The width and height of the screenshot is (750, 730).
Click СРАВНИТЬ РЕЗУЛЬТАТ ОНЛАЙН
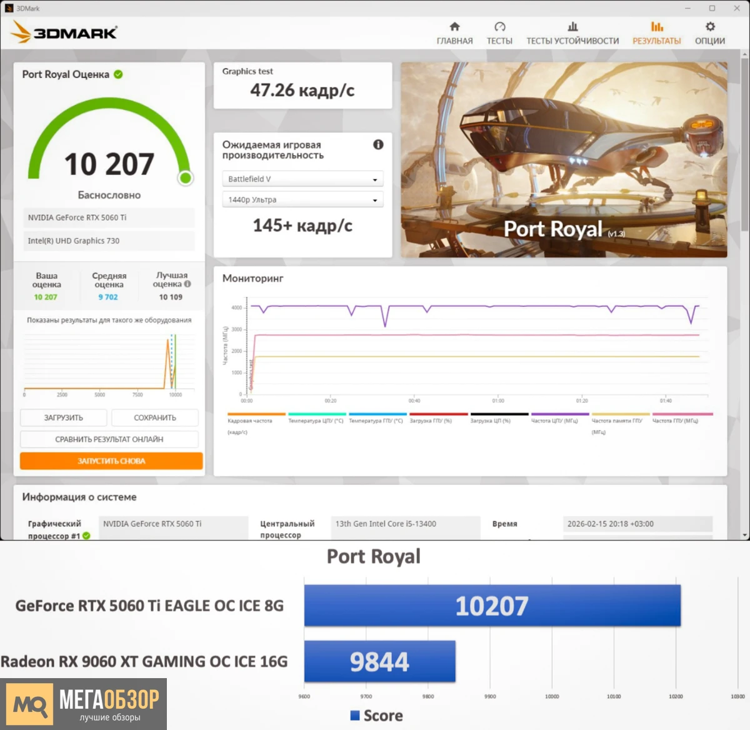pos(110,439)
